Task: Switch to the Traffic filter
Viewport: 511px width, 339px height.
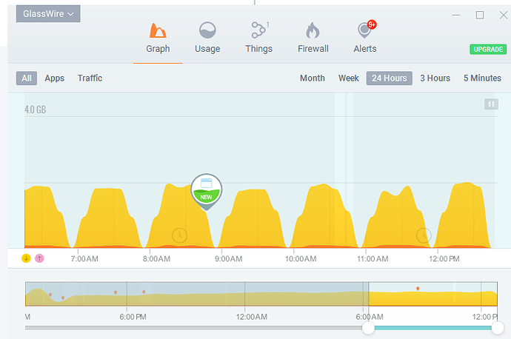Action: 90,78
